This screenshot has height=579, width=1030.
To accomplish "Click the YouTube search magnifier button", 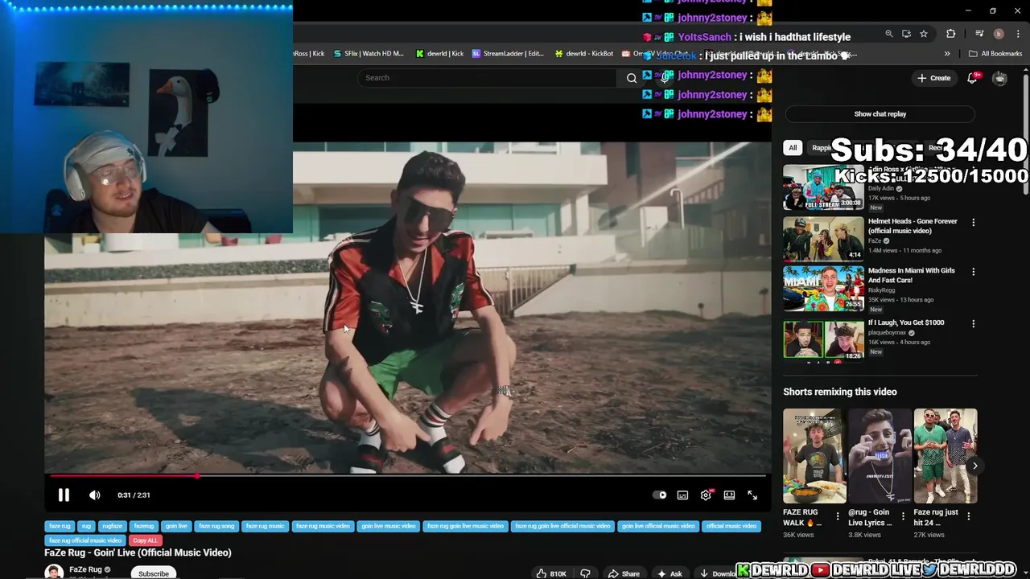I will pos(632,78).
